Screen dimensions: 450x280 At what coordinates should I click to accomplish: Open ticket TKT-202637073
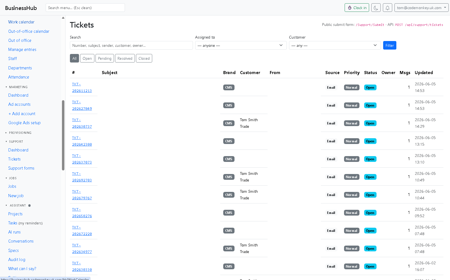[82, 159]
